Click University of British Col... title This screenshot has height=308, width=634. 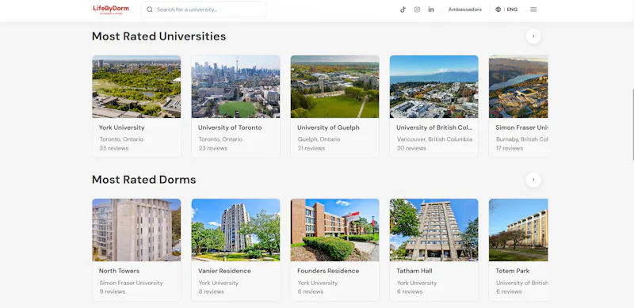point(434,127)
